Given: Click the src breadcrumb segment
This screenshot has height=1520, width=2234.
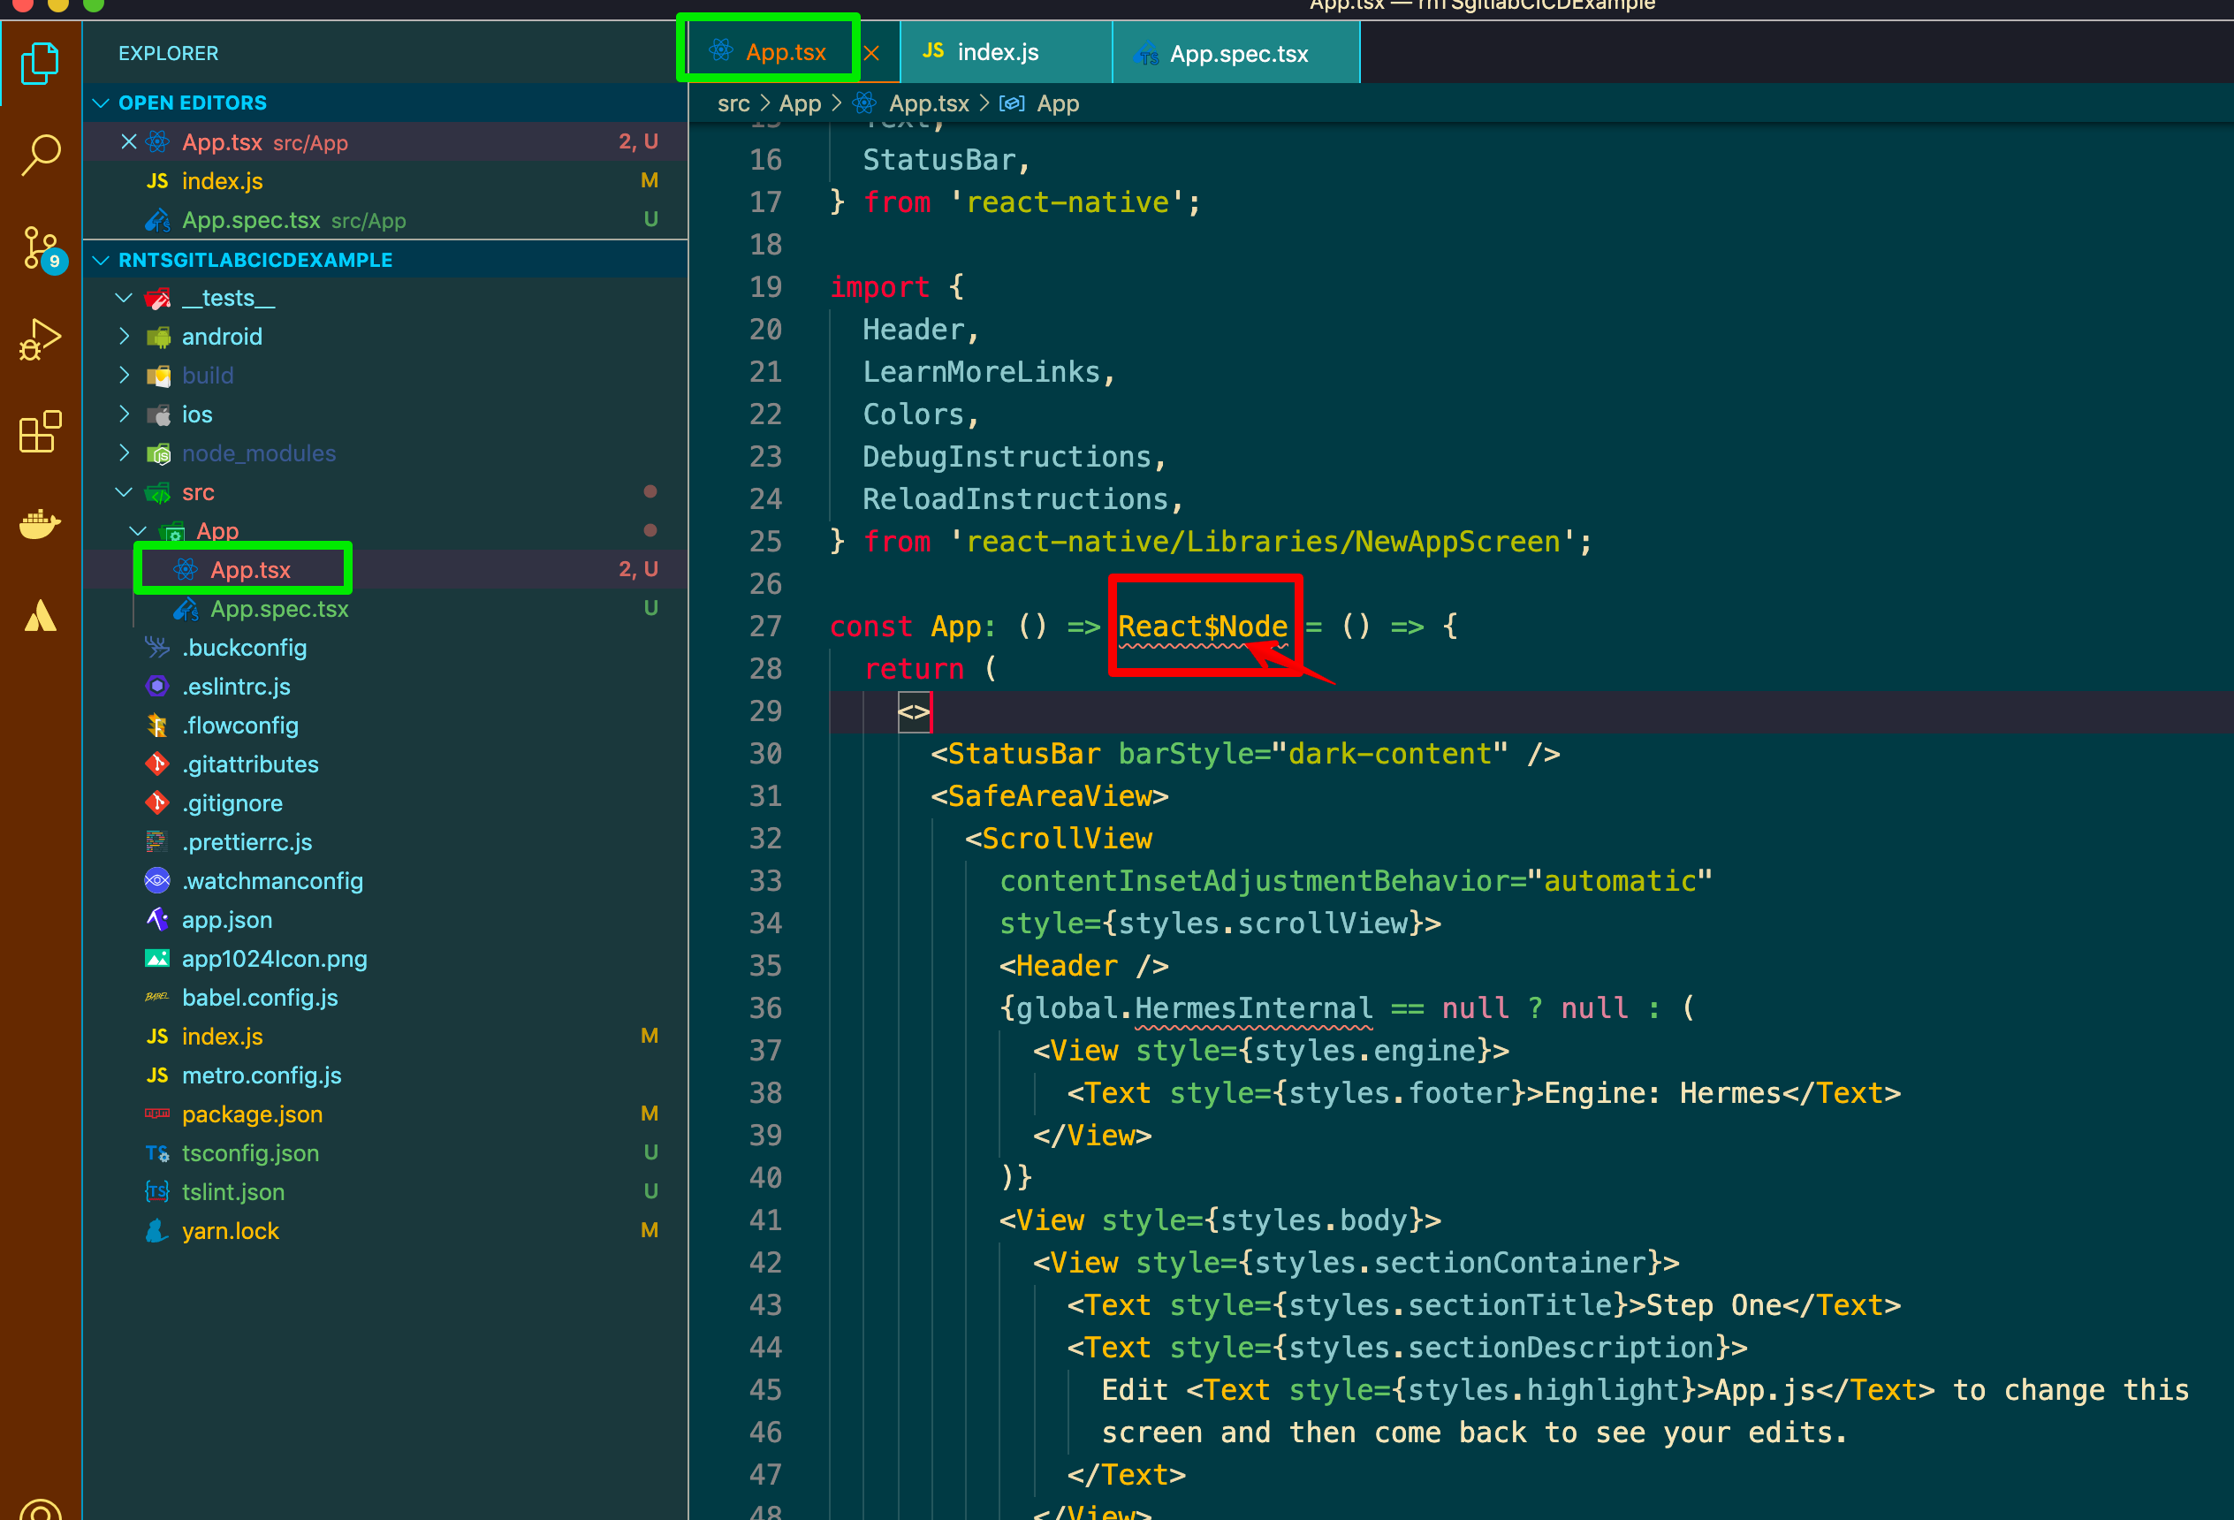Looking at the screenshot, I should (733, 103).
